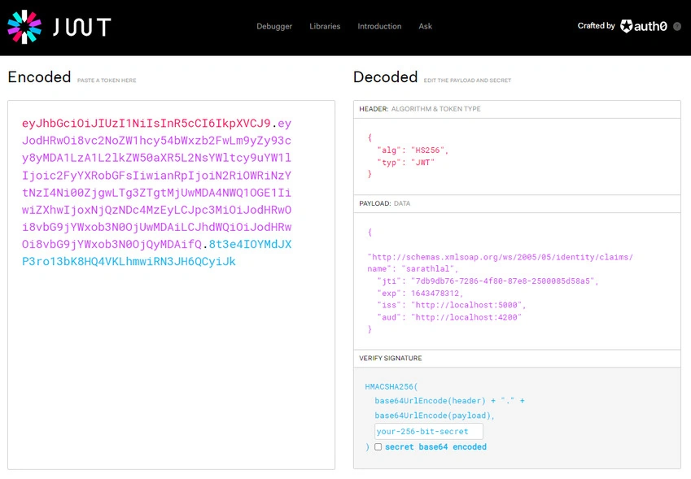Click the base64UrlEncode(payload) line

[435, 416]
